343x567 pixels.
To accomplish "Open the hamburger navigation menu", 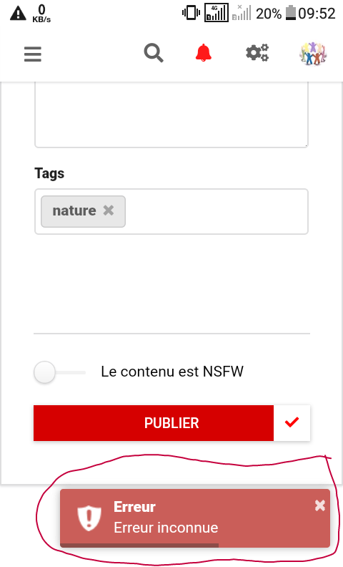I will click(x=33, y=54).
